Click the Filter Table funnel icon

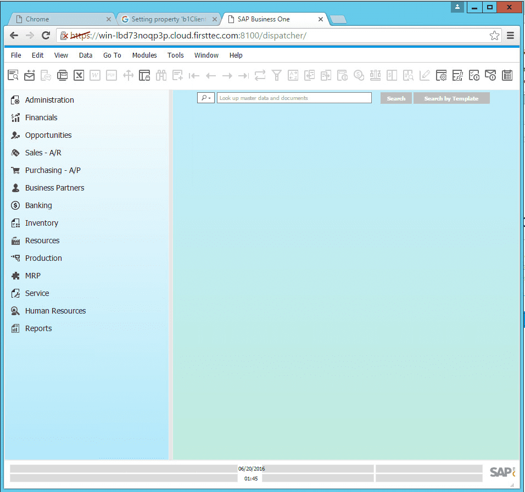click(x=276, y=75)
